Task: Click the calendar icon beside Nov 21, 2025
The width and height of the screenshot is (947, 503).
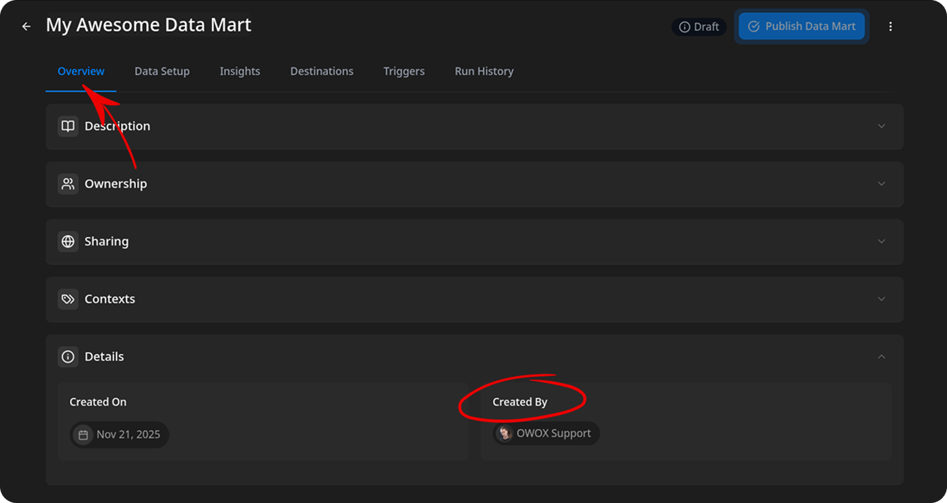Action: tap(83, 435)
